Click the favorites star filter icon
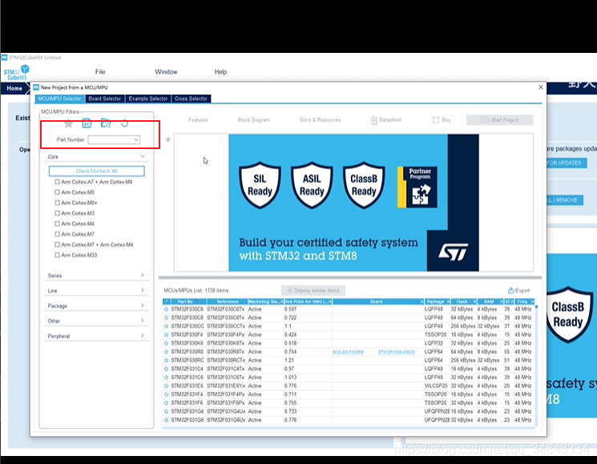597x464 pixels. pyautogui.click(x=68, y=123)
